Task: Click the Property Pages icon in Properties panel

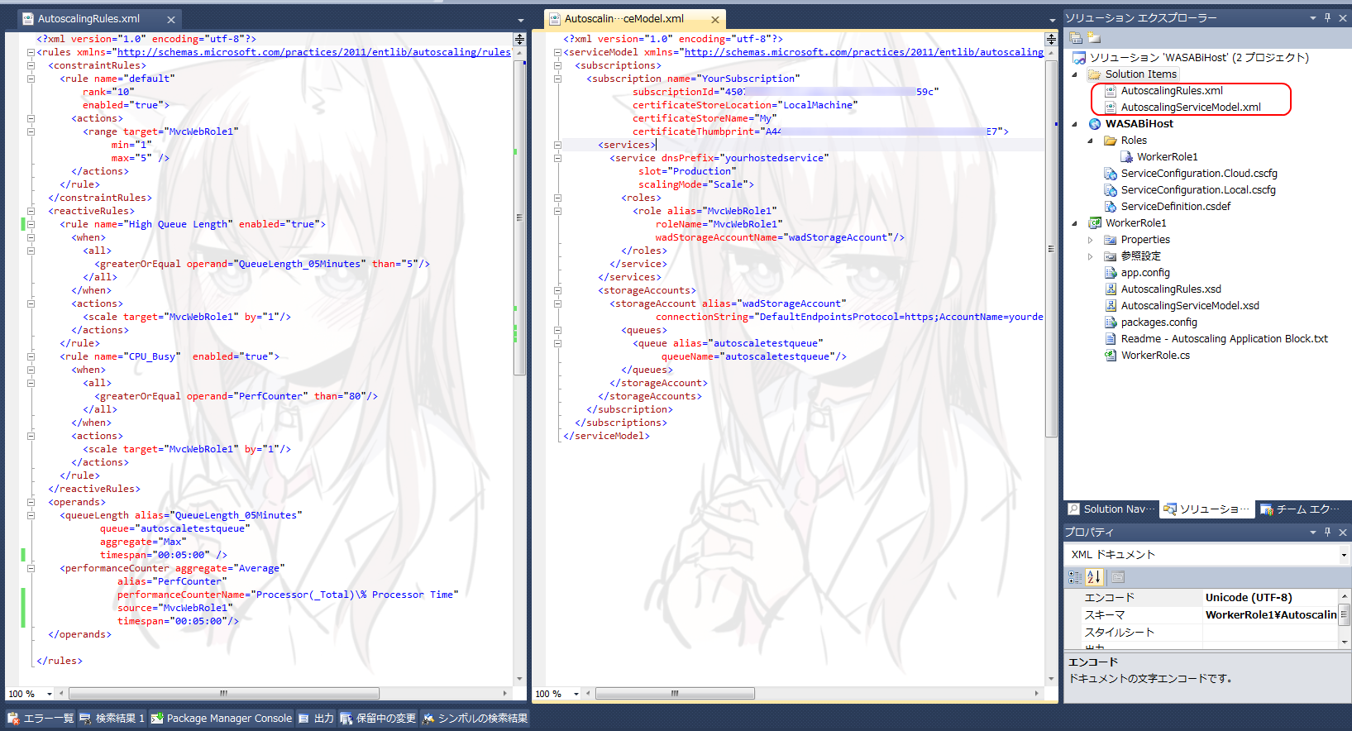Action: [x=1118, y=577]
